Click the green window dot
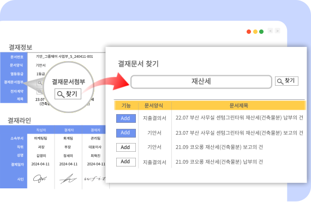The height and width of the screenshot is (202, 311). point(261,32)
